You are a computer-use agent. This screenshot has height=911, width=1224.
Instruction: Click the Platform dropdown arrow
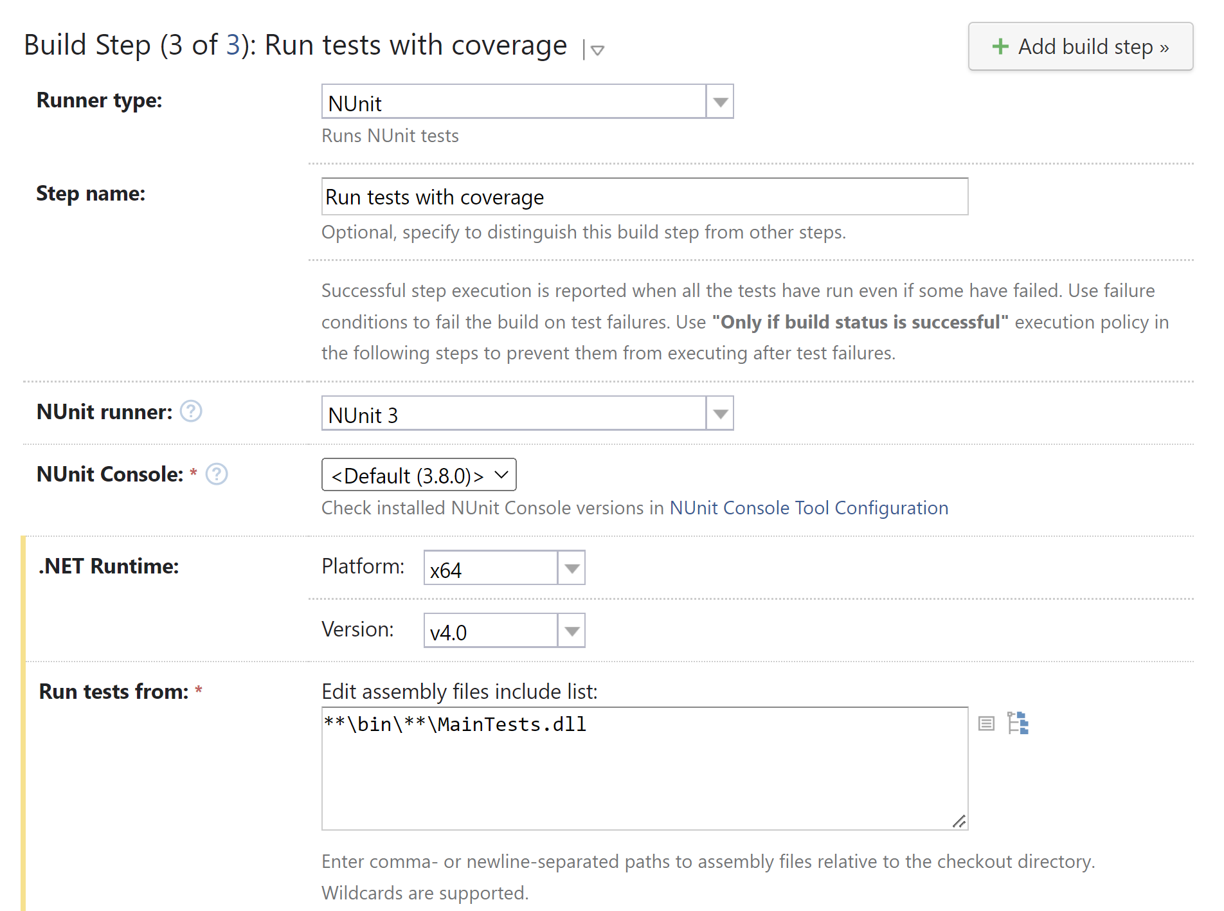(x=571, y=567)
